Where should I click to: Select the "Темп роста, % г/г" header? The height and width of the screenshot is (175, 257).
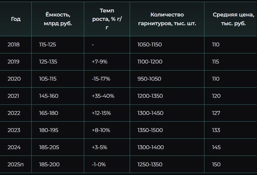(107, 19)
